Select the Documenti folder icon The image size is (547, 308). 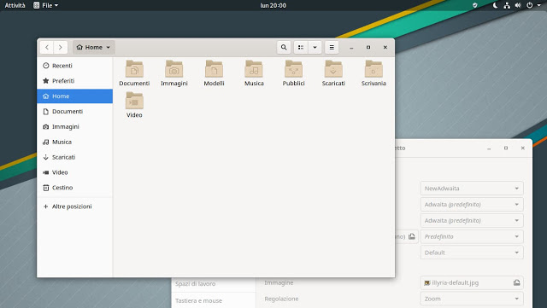(134, 69)
